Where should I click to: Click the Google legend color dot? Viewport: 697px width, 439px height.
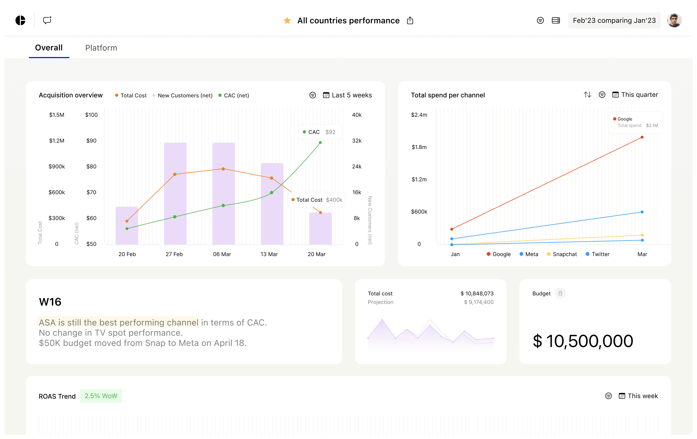(x=488, y=254)
